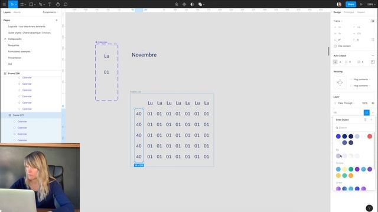Viewport: 378px width, 212px height.
Task: Select the Frame tool
Action: [22, 4]
